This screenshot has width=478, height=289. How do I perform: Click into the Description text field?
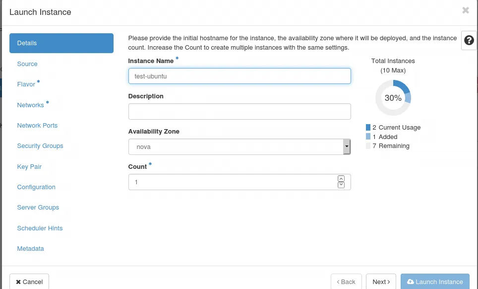pos(239,112)
